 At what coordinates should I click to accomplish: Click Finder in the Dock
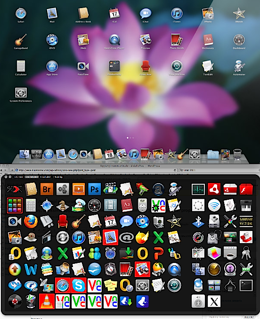tap(24, 154)
